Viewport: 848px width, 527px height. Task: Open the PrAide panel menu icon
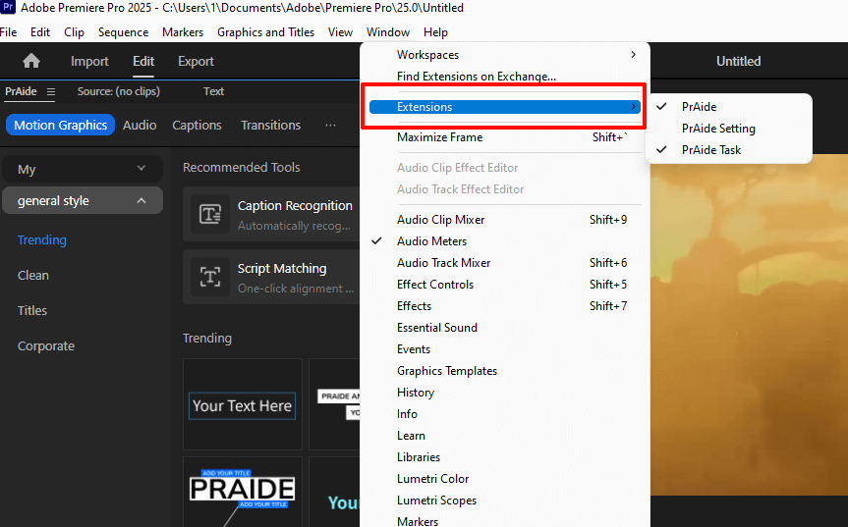coord(51,92)
